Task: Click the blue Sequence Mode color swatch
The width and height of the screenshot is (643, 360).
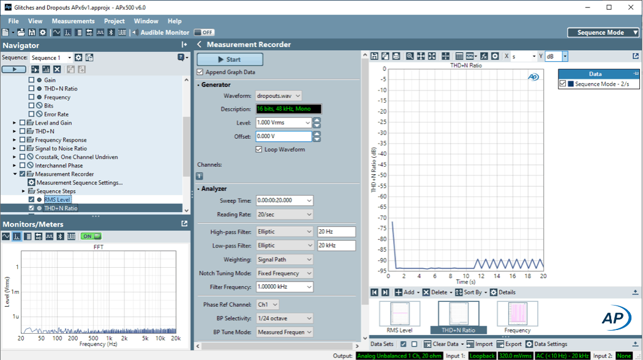Action: coord(571,84)
